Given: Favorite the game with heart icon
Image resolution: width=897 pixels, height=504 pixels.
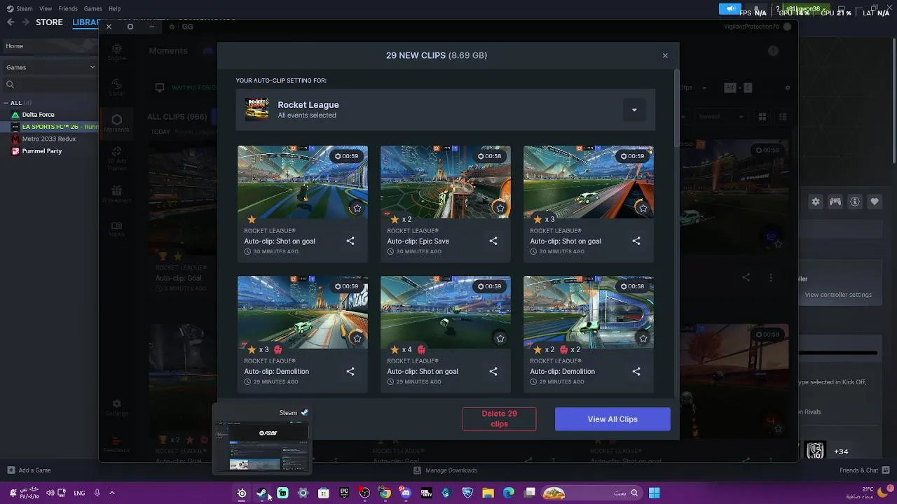Looking at the screenshot, I should pyautogui.click(x=875, y=202).
